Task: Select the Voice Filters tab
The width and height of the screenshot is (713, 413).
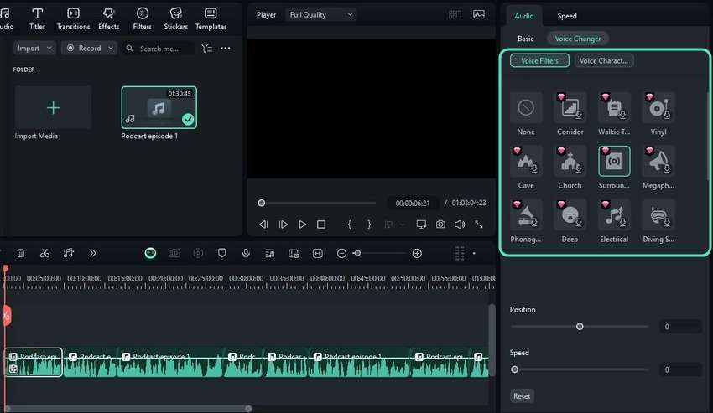Action: [539, 60]
